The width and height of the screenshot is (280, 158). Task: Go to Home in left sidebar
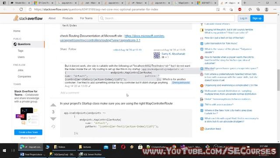pos(17,31)
